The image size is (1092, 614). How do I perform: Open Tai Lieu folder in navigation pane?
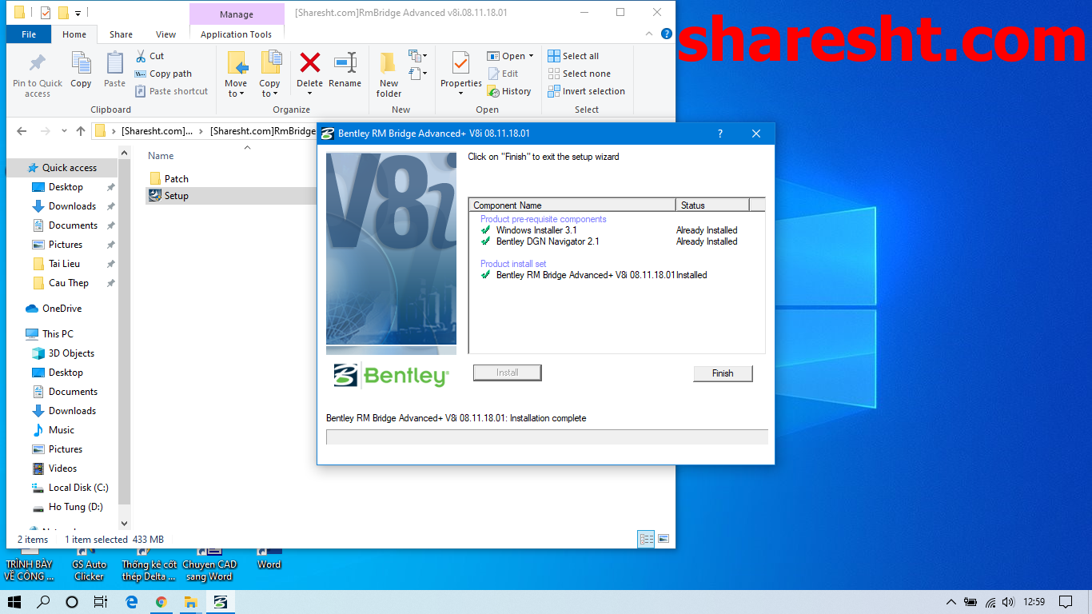point(64,264)
